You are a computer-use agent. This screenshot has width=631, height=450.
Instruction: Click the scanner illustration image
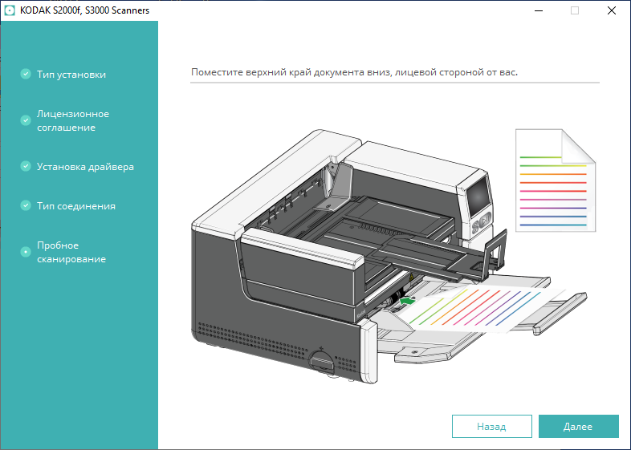tap(389, 256)
